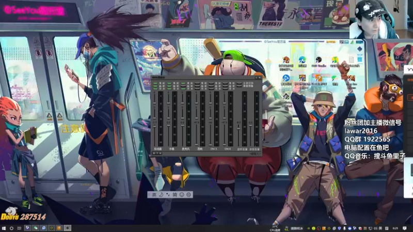Close the mixer window
This screenshot has width=413, height=232.
[x=260, y=78]
